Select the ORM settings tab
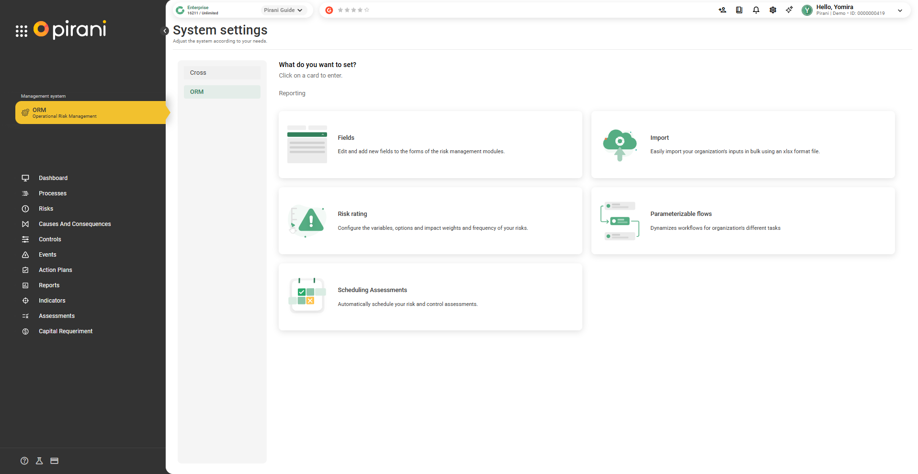918x474 pixels. coord(222,92)
